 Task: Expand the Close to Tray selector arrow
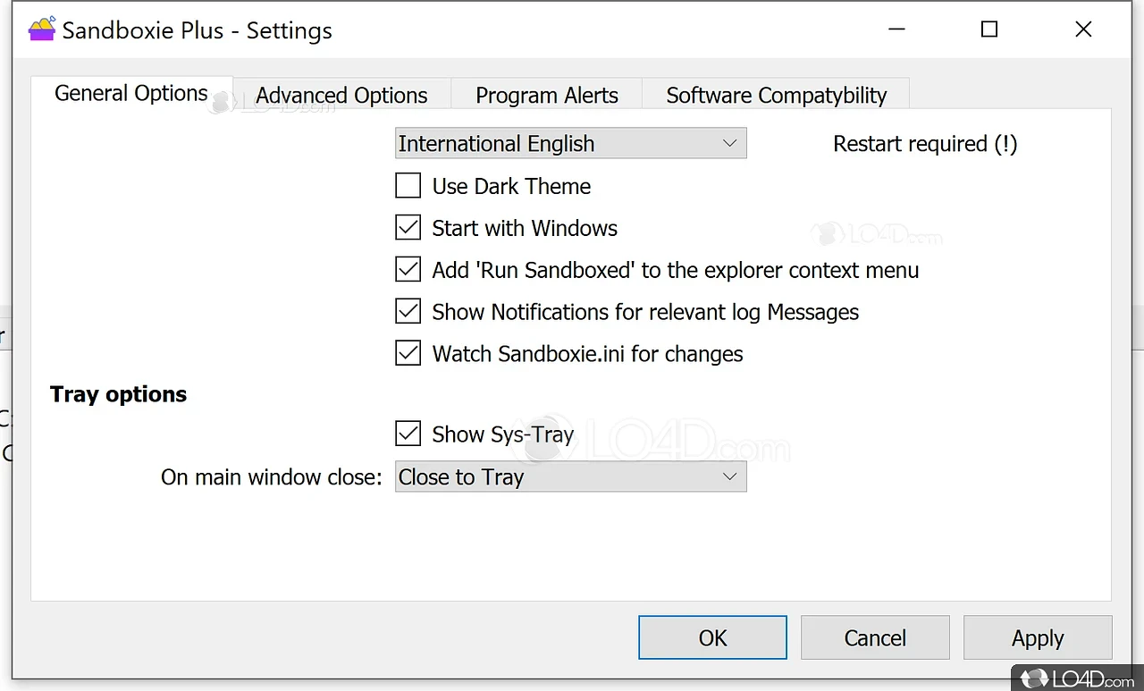[730, 476]
